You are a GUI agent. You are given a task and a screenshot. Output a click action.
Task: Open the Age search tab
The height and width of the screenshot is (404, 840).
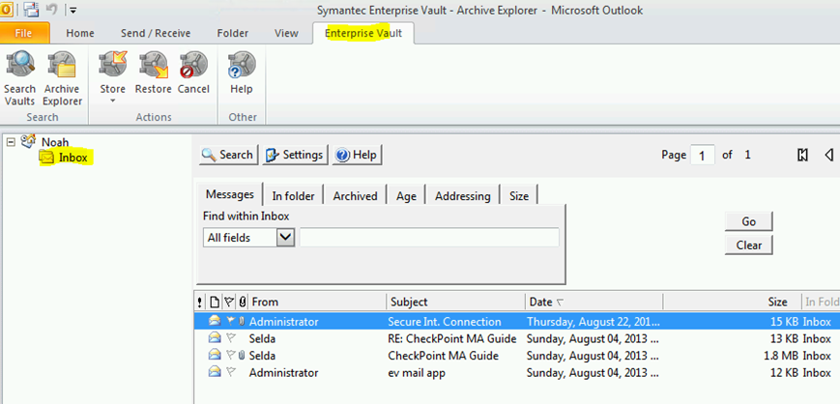pyautogui.click(x=406, y=196)
